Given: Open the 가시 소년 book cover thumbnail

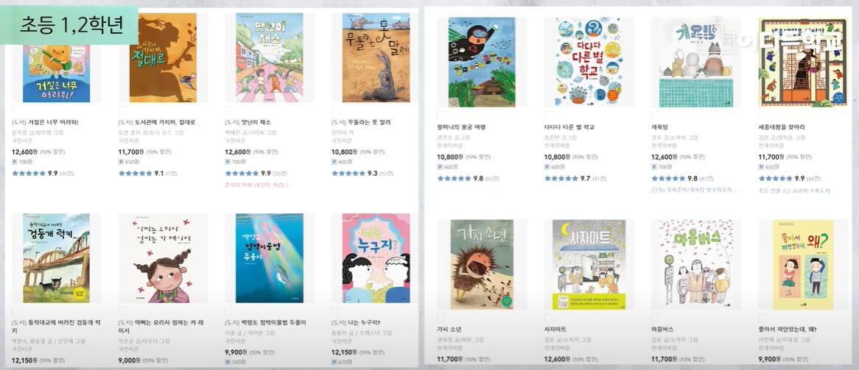Looking at the screenshot, I should point(482,264).
